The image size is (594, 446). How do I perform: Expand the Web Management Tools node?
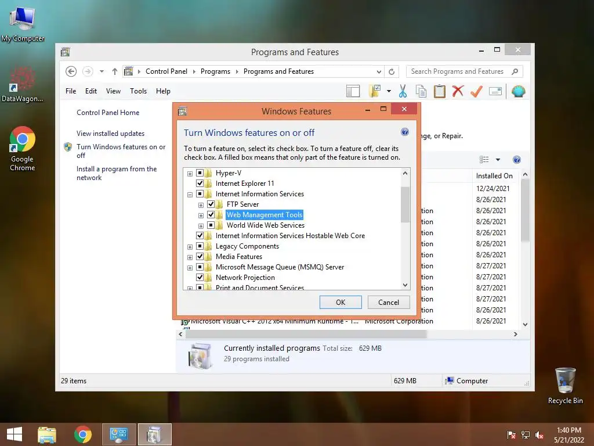201,215
